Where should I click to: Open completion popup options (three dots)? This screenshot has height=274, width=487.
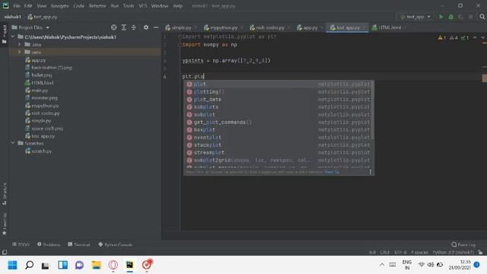[x=371, y=172]
